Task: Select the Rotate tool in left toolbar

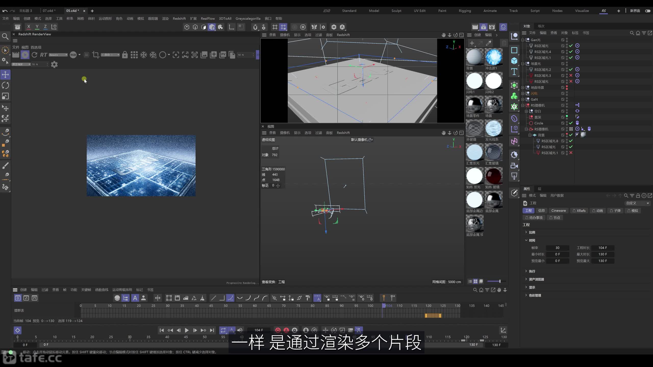Action: point(5,85)
